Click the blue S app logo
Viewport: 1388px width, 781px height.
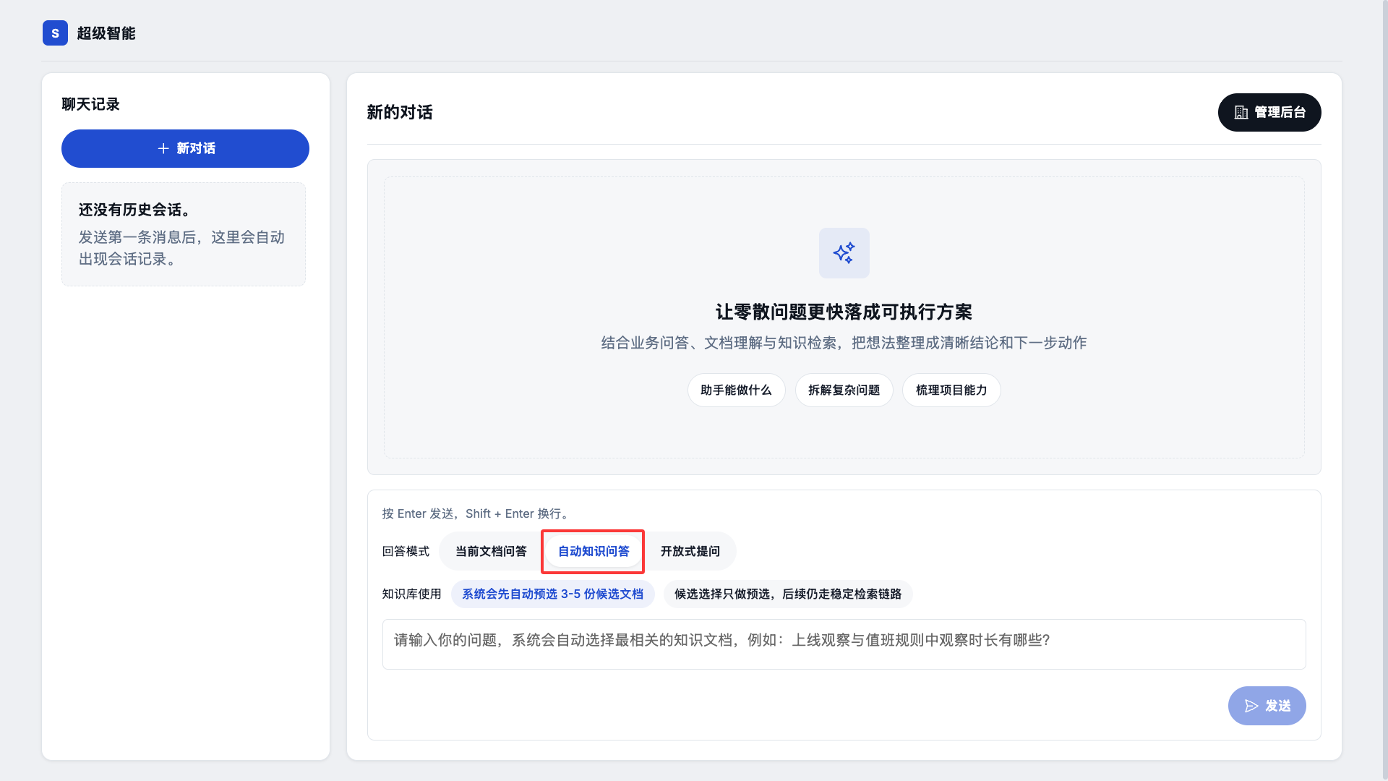(55, 33)
